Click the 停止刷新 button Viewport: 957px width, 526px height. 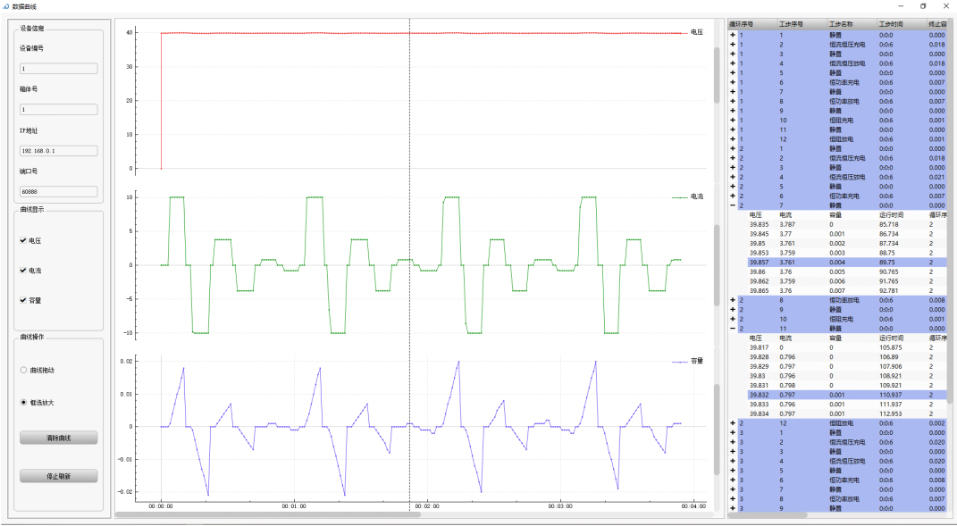click(58, 476)
